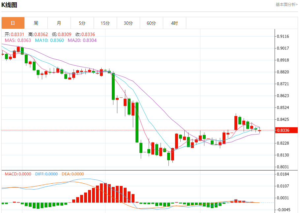Click the K线图 heading
Viewport: 300px width, 213px height.
(9, 5)
